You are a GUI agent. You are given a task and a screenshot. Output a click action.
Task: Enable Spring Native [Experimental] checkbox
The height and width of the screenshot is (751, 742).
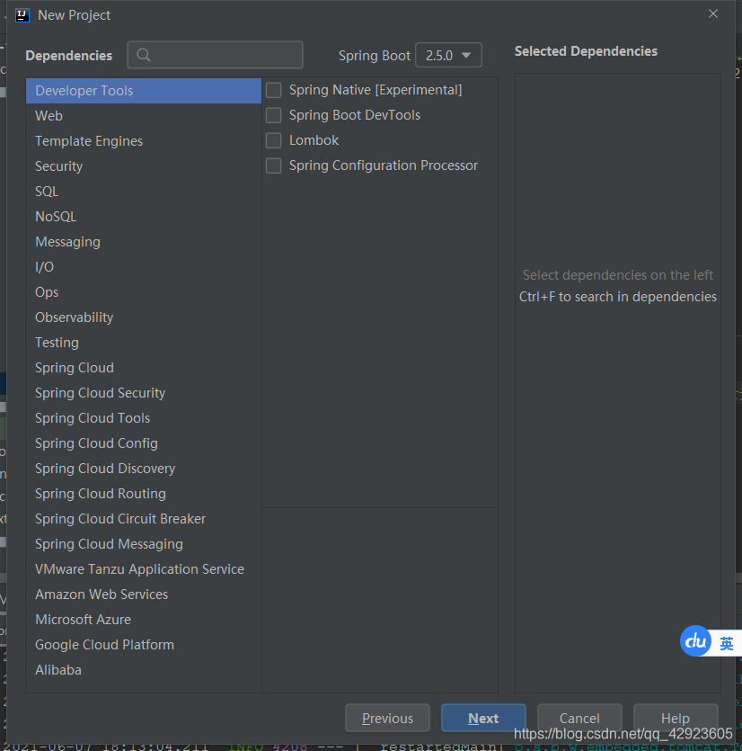(274, 90)
